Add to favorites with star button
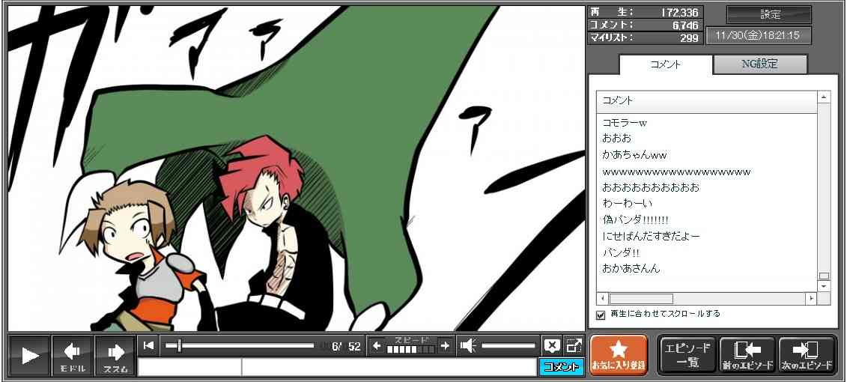Viewport: 847px width, 382px height. 619,355
